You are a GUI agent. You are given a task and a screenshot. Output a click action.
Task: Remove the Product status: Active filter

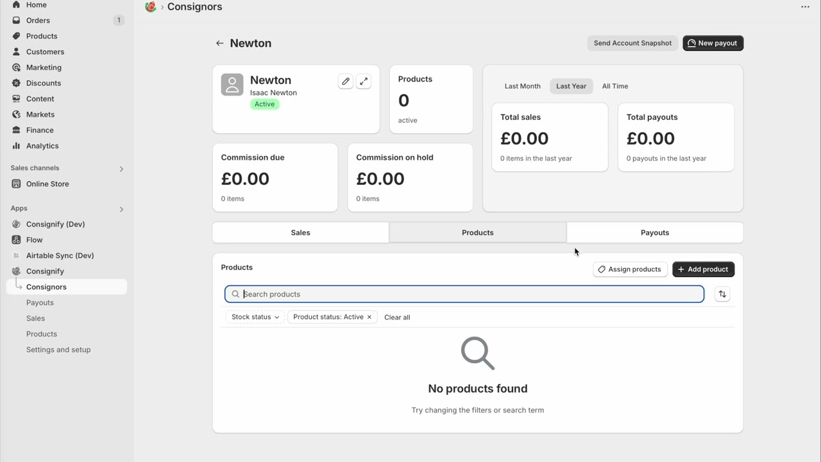tap(369, 317)
